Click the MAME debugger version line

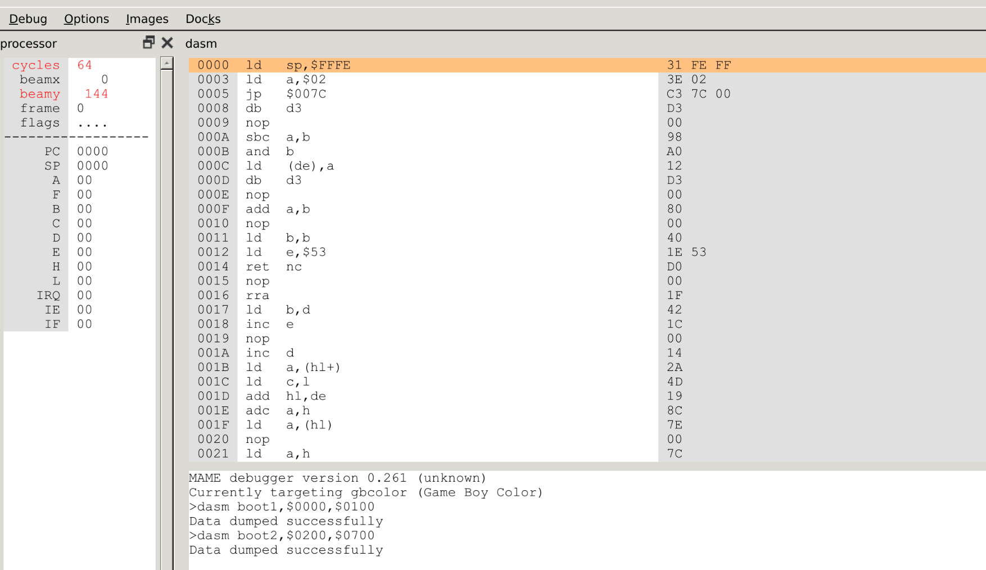(338, 478)
